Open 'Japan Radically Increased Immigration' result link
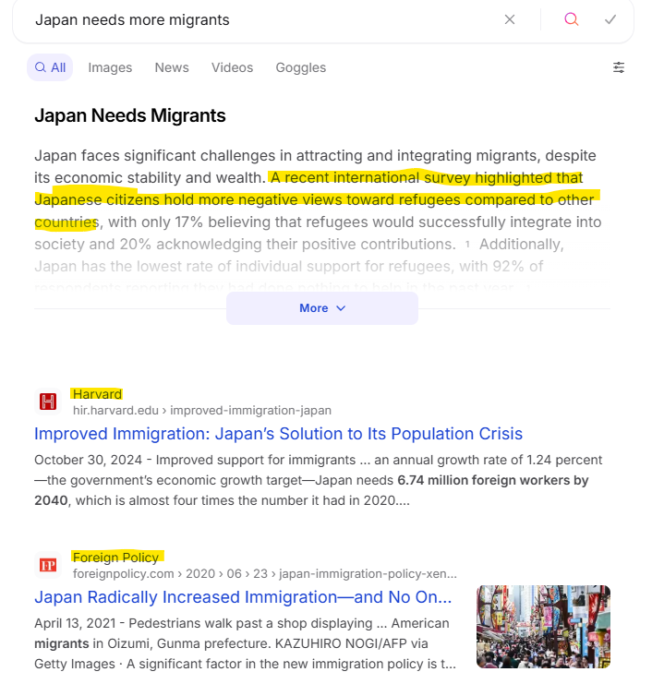 (243, 597)
